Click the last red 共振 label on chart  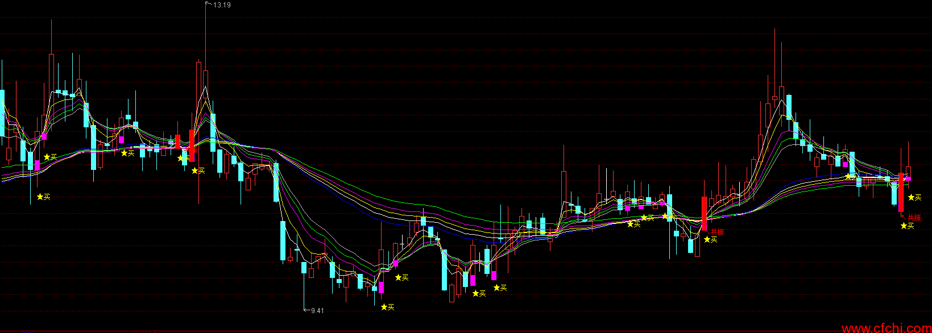[x=914, y=218]
